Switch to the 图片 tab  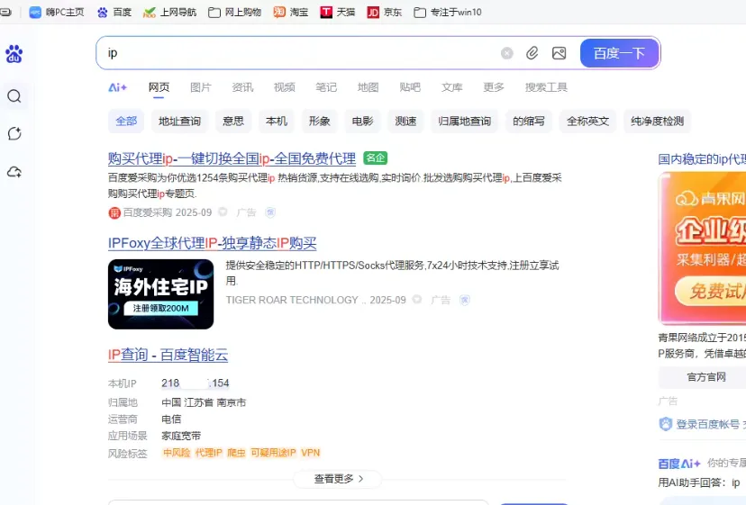[x=201, y=87]
